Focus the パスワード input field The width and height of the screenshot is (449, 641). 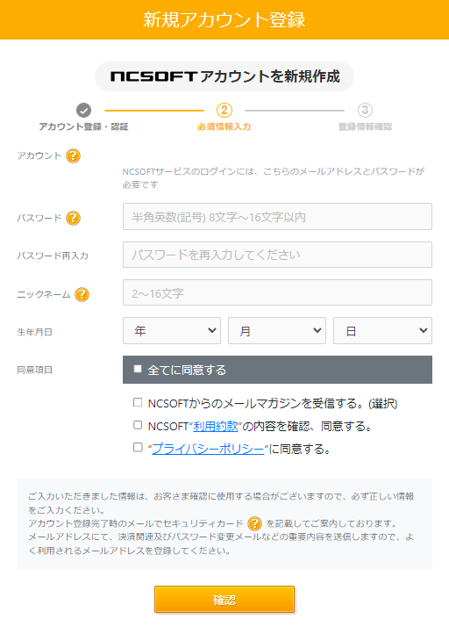278,217
